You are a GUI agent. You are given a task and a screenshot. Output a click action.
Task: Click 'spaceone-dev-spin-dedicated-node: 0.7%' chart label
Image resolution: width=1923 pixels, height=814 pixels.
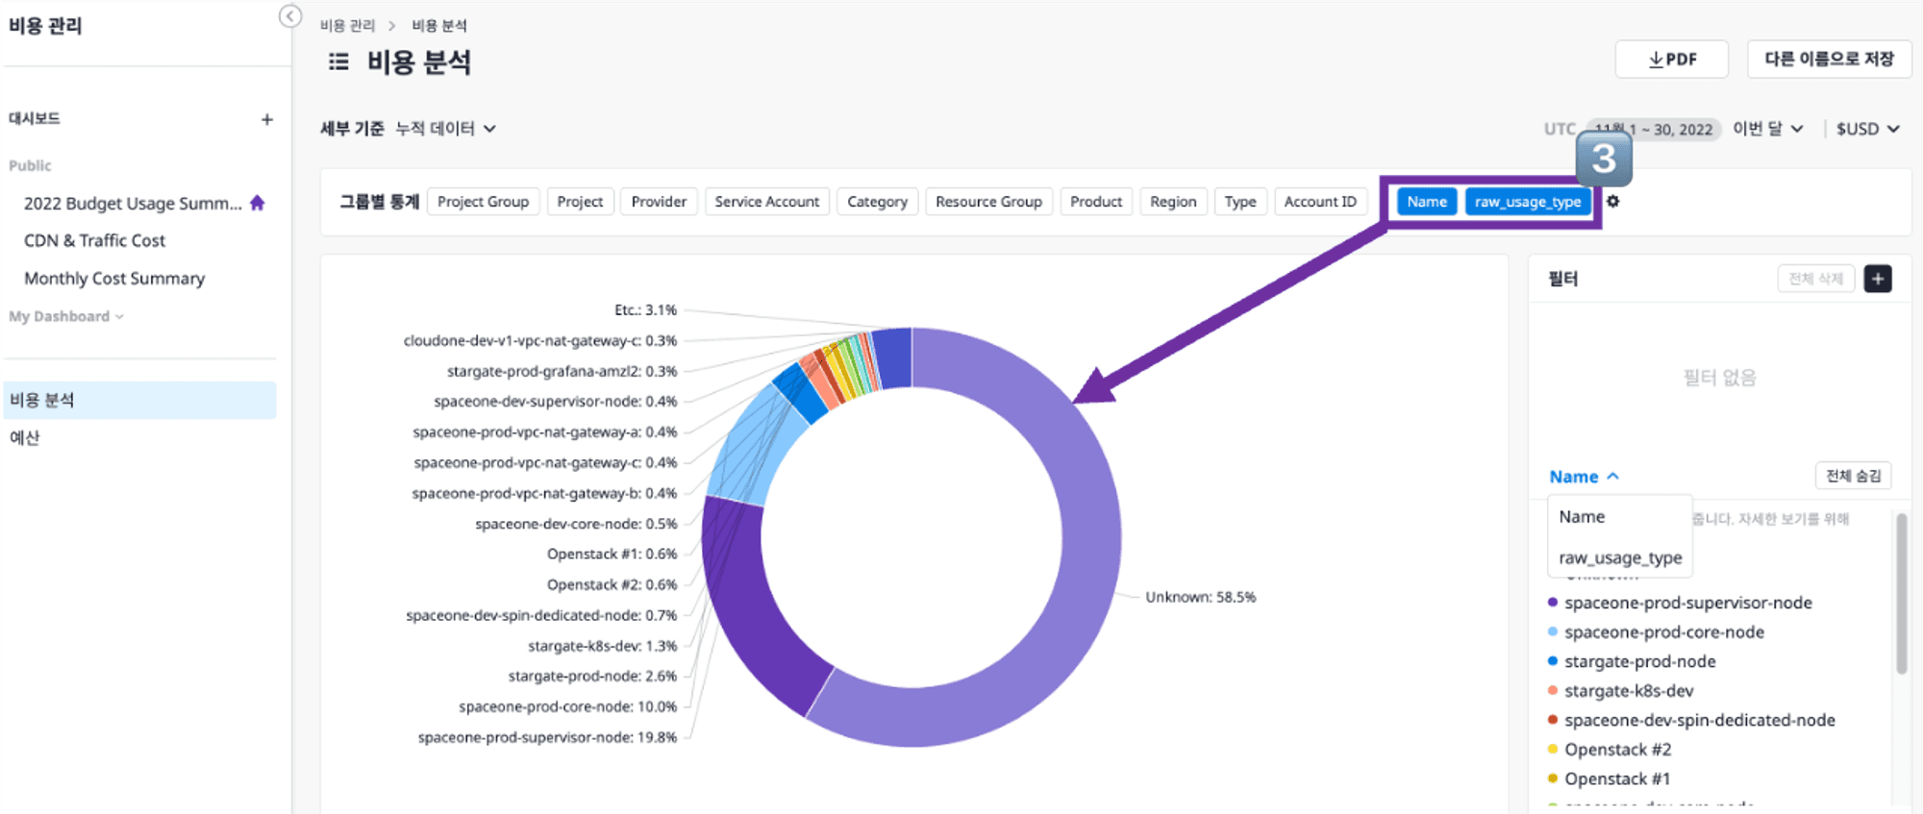coord(541,616)
